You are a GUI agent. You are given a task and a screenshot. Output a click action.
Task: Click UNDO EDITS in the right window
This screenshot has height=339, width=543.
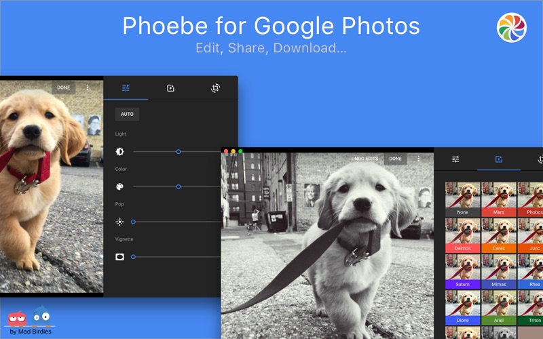pos(364,159)
